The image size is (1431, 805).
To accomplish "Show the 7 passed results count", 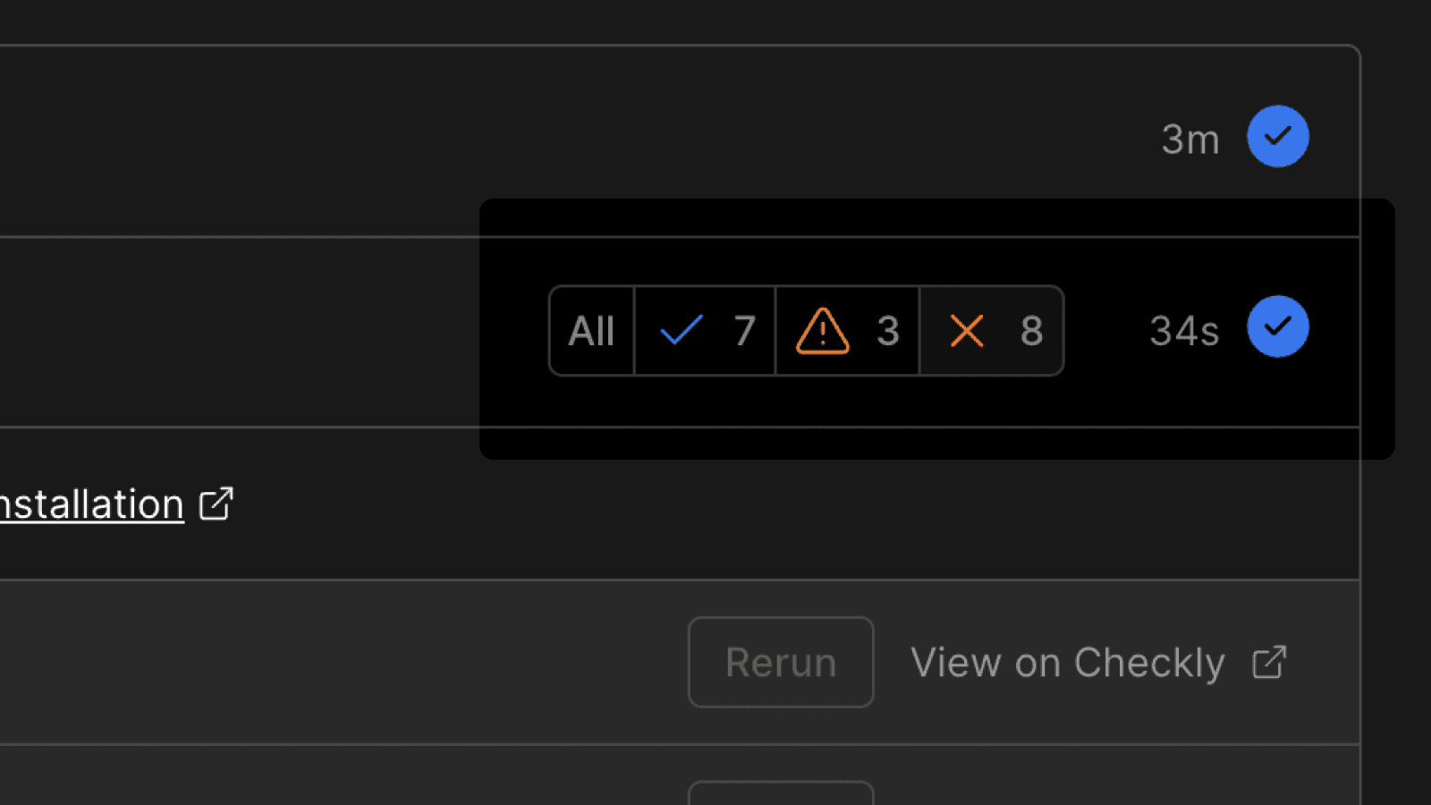I will tap(745, 331).
